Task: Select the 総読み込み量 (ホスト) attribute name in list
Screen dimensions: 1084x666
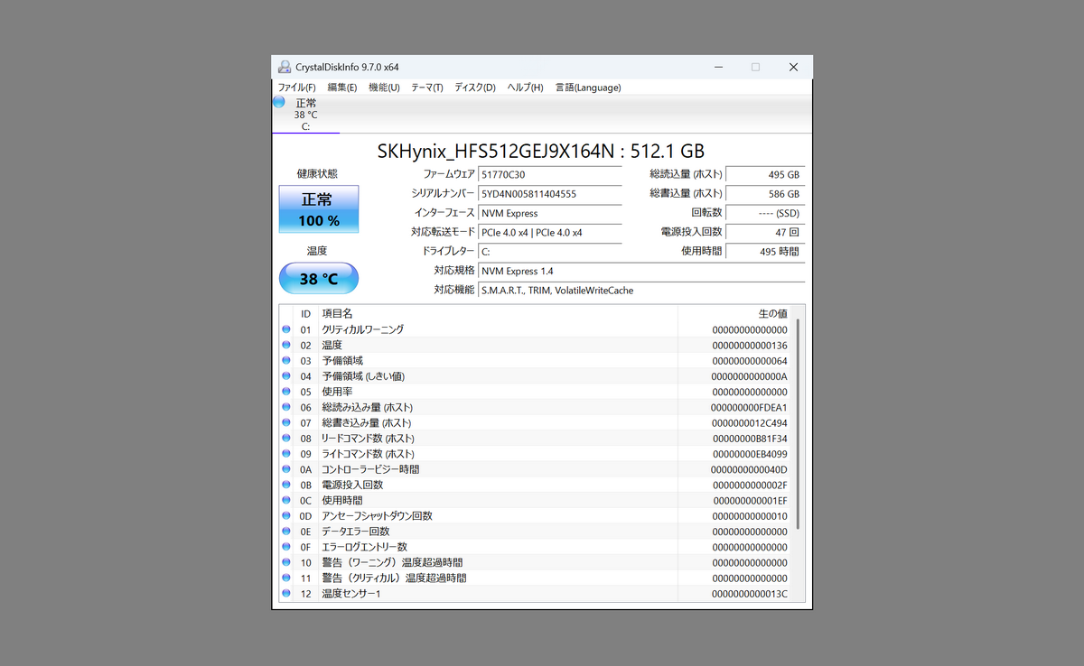Action: click(x=366, y=407)
